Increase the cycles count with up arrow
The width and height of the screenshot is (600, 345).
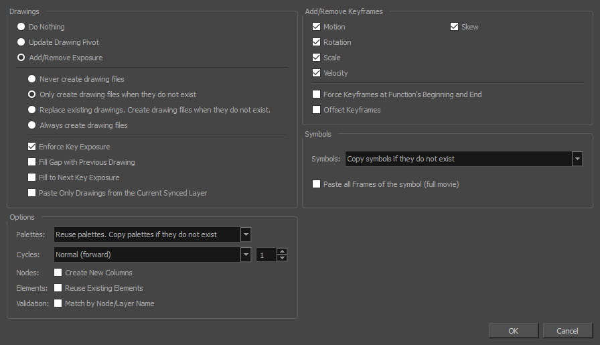[282, 251]
